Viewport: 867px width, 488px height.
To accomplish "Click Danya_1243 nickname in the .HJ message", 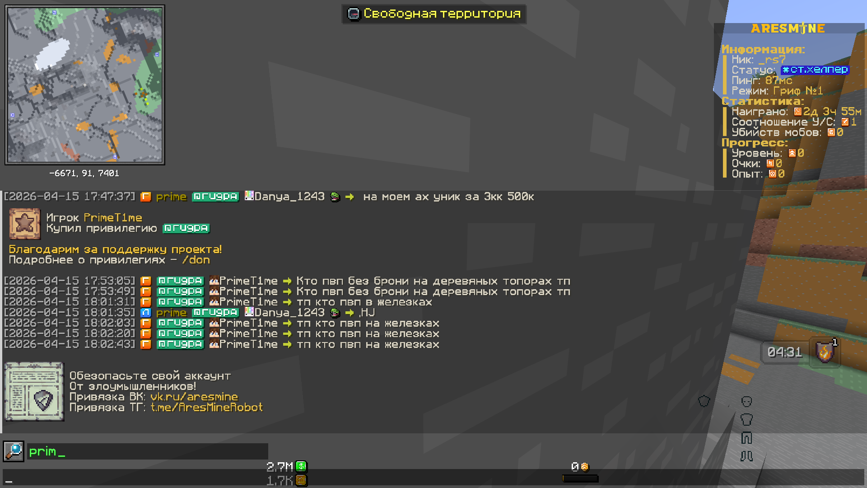I will 289,313.
